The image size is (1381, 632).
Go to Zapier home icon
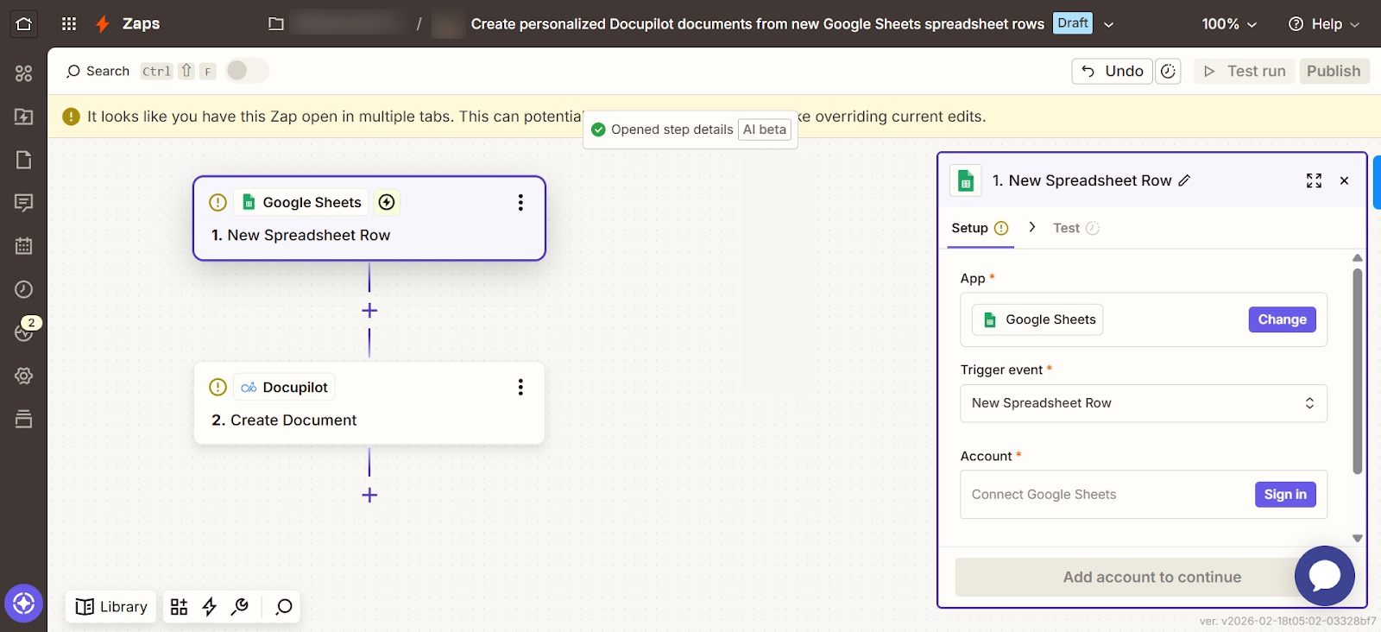(x=24, y=24)
